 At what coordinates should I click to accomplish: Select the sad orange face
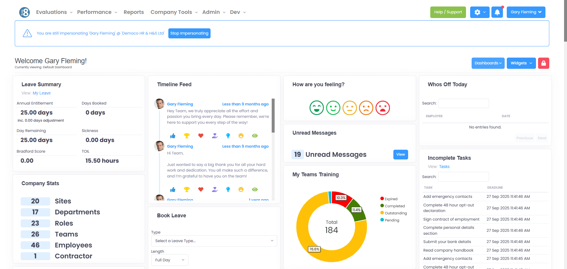coord(366,108)
